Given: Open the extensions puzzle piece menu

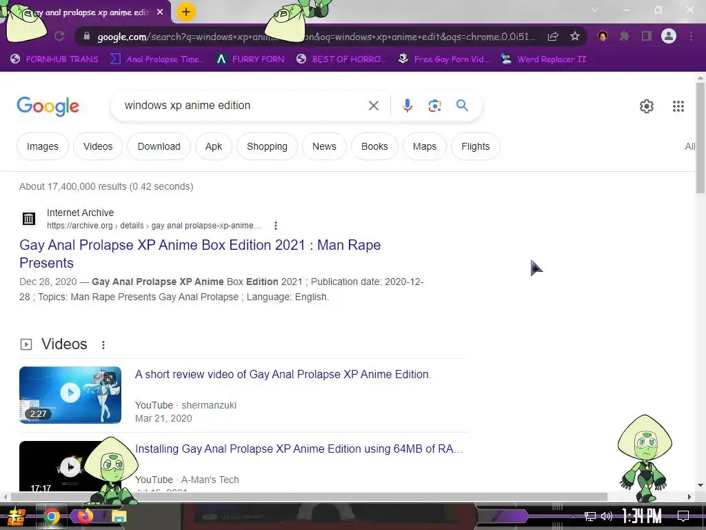Looking at the screenshot, I should 624,36.
